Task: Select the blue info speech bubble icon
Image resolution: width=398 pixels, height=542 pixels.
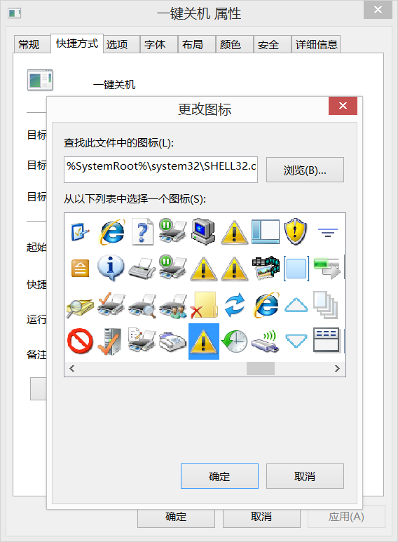Action: pos(111,268)
